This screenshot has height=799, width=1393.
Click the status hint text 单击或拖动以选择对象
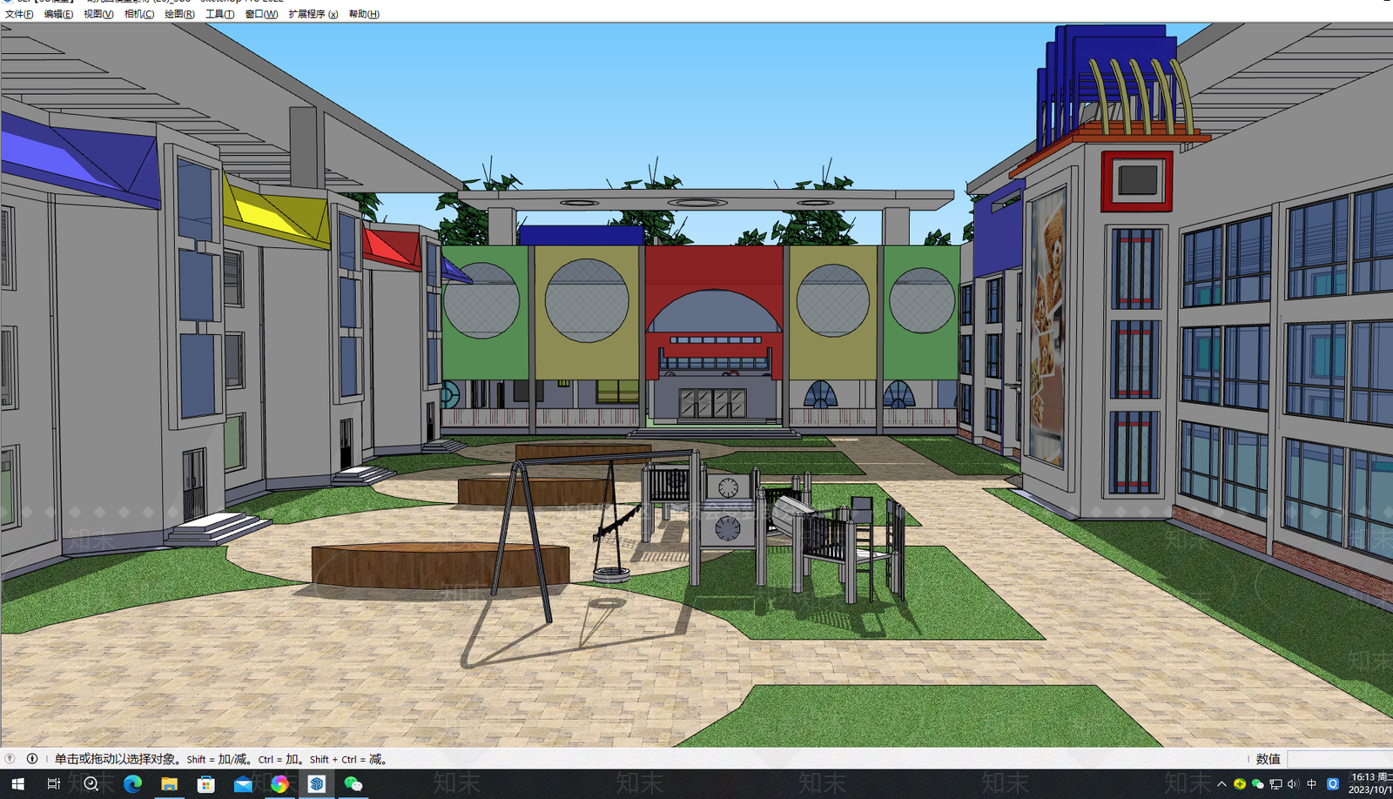115,759
